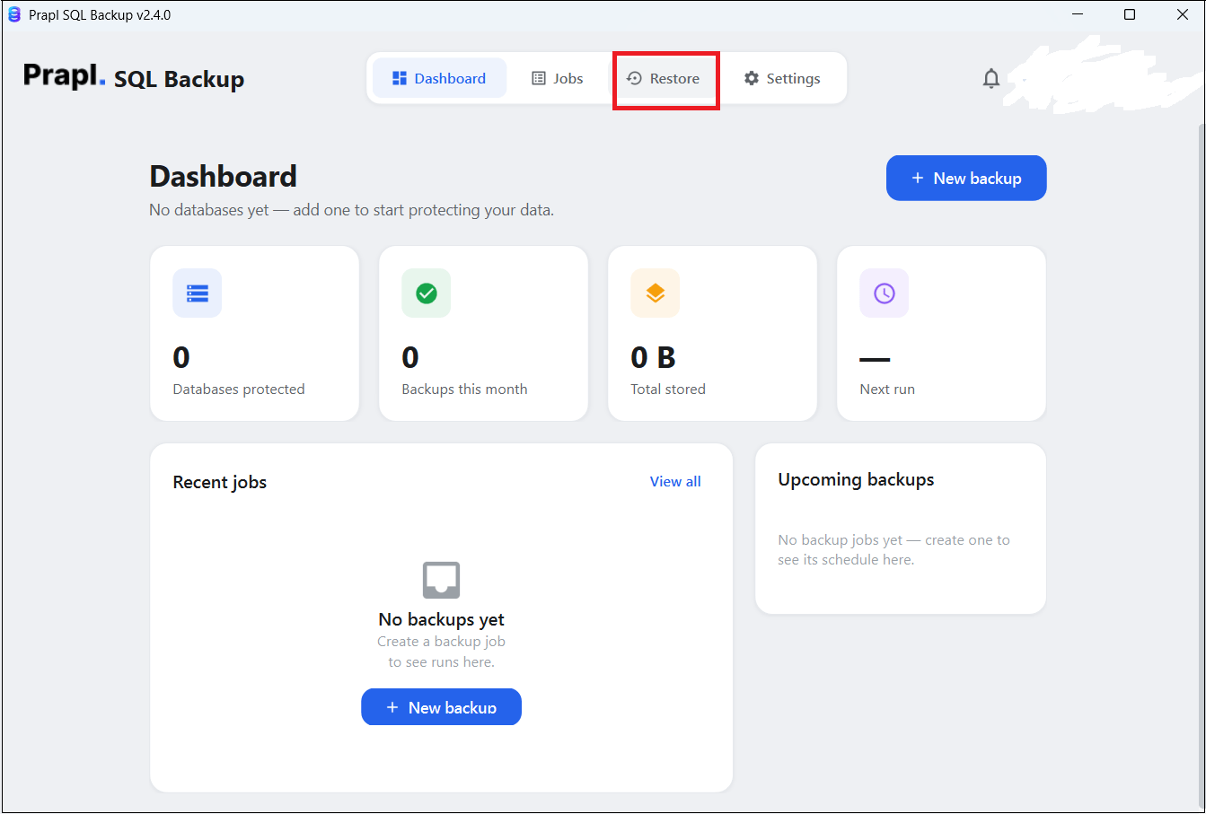Click the 'No backups yet' message
The image size is (1206, 814).
coord(442,619)
